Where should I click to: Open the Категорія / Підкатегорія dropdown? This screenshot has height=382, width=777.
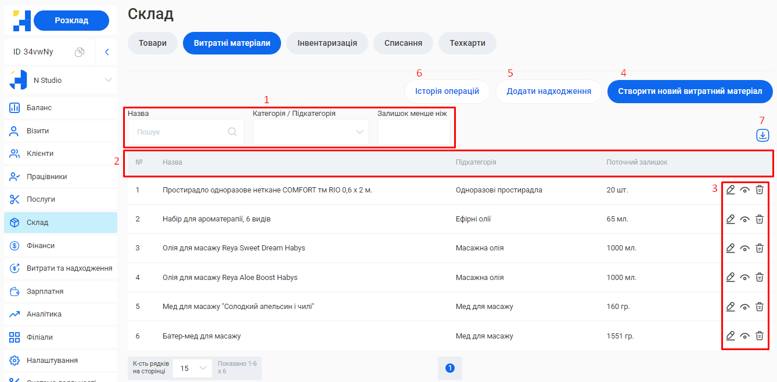311,132
